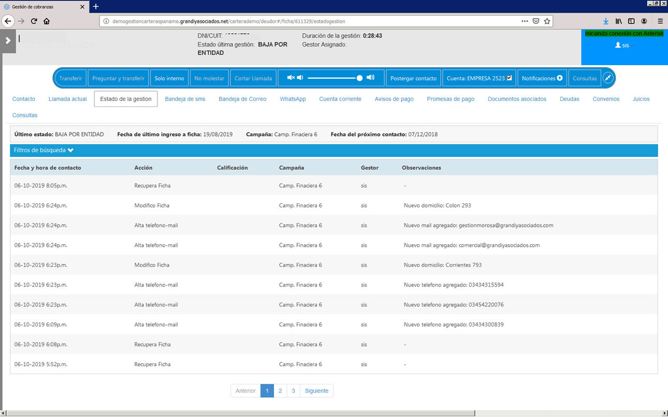
Task: Go to the browser home page icon
Action: (47, 21)
